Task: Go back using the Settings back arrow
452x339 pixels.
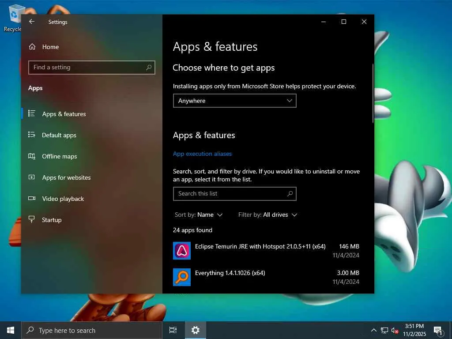Action: (x=32, y=22)
